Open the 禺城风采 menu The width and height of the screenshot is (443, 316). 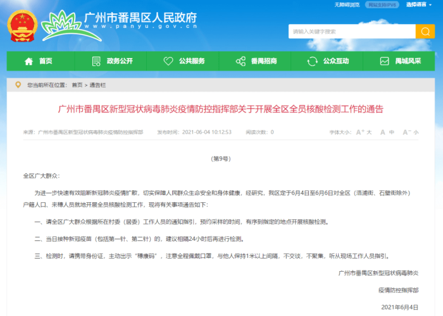click(399, 61)
